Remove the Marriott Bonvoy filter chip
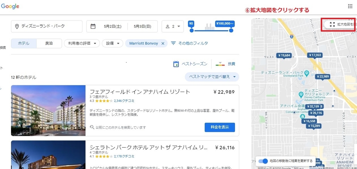The width and height of the screenshot is (357, 169). (163, 43)
